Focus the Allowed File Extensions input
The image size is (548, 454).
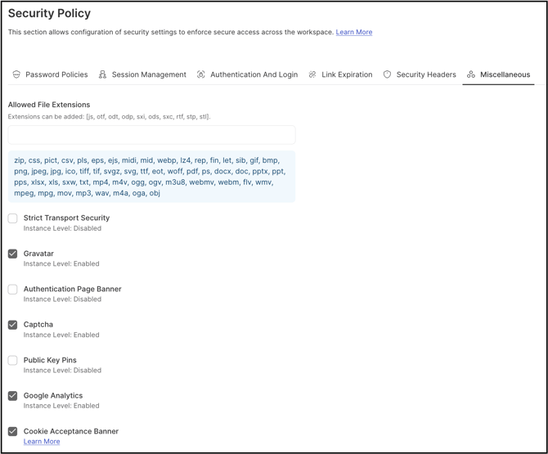pyautogui.click(x=151, y=135)
